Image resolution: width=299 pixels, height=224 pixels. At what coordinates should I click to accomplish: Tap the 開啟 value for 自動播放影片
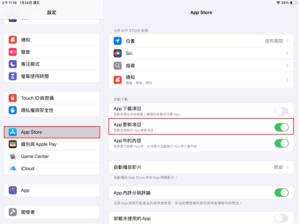point(279,167)
